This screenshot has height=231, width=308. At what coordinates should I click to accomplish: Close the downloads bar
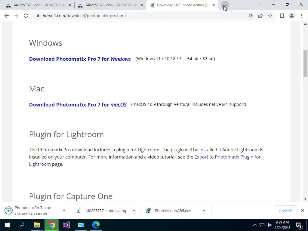(303, 210)
